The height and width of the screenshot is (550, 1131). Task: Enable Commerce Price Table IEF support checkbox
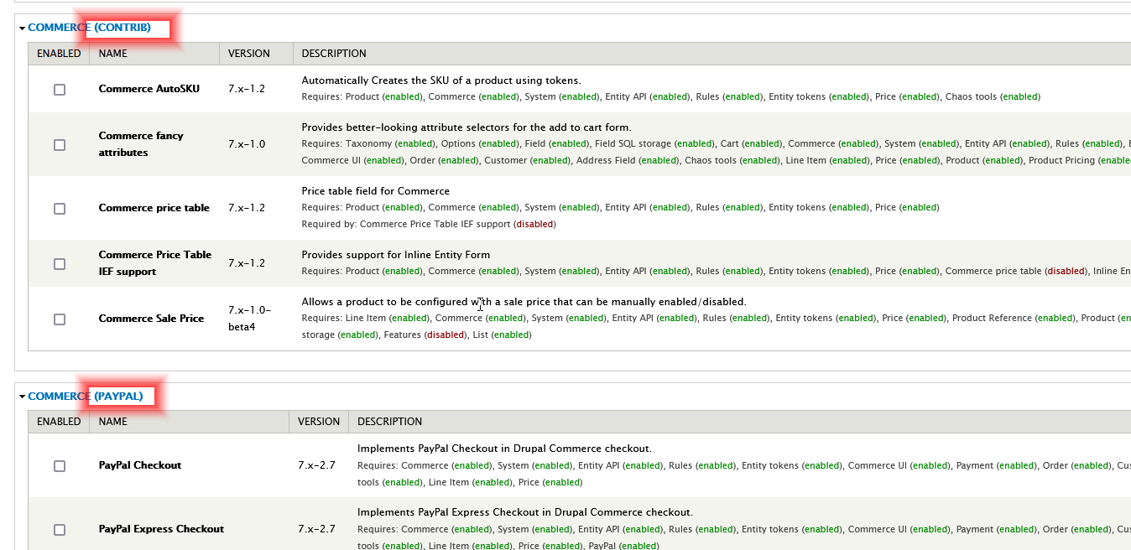60,263
